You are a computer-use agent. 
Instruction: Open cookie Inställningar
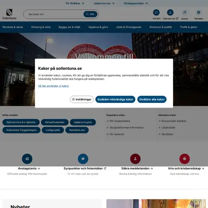tap(82, 99)
